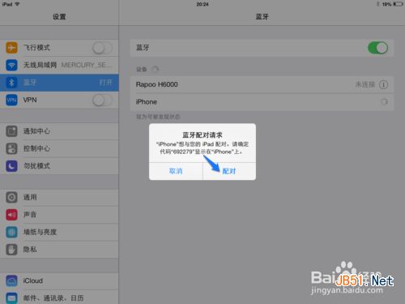
Task: Tap MERCURY Wi-Fi network name text
Action: tap(86, 65)
